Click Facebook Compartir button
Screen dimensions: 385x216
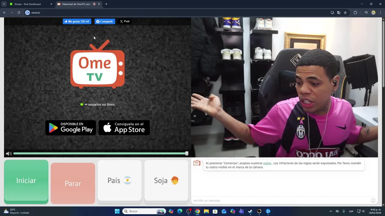click(105, 21)
